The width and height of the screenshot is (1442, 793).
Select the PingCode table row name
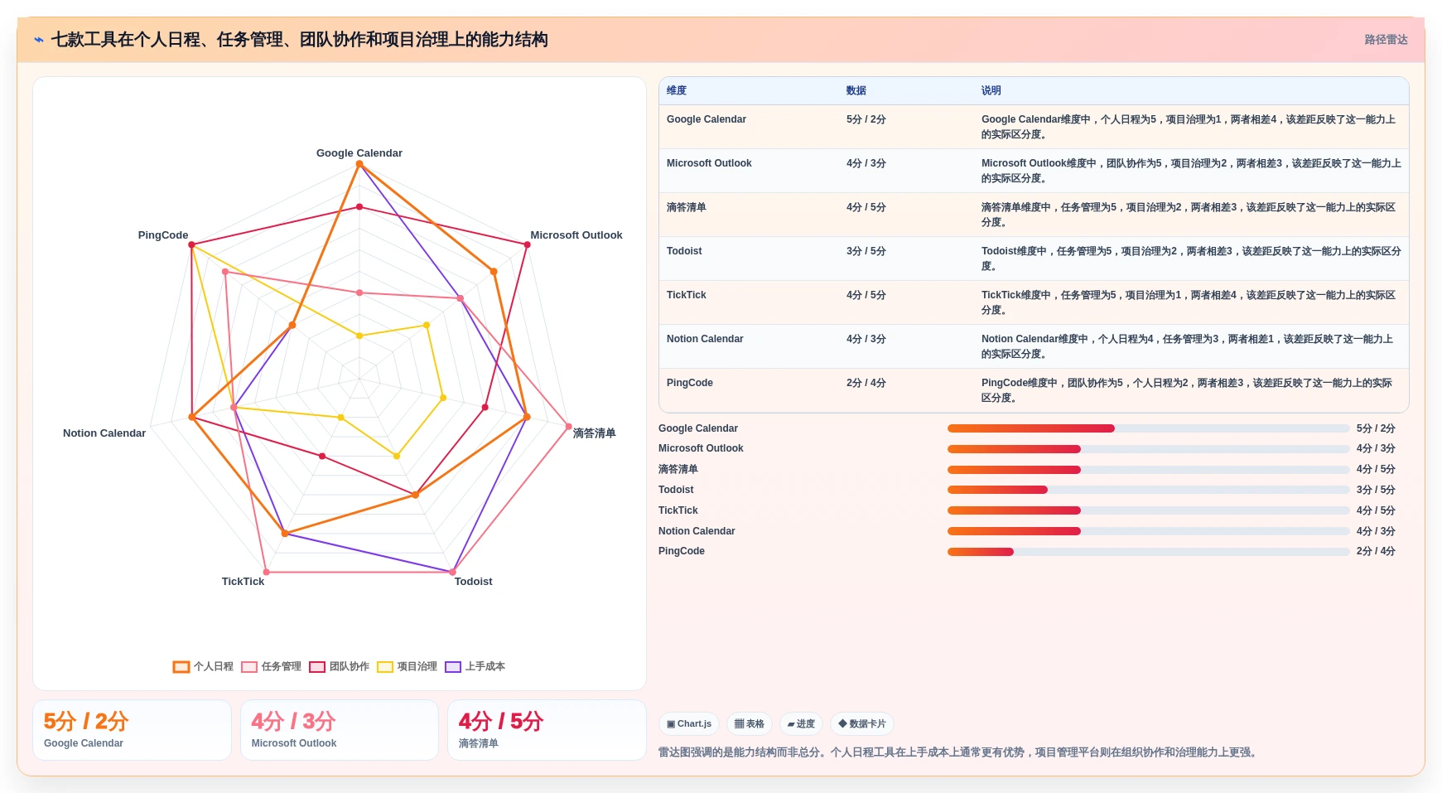pyautogui.click(x=690, y=383)
